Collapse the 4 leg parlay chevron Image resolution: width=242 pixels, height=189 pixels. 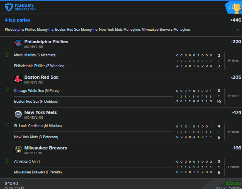[x=238, y=30]
